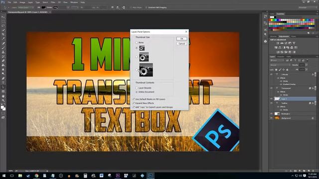Open the Filter menu

tap(53, 2)
